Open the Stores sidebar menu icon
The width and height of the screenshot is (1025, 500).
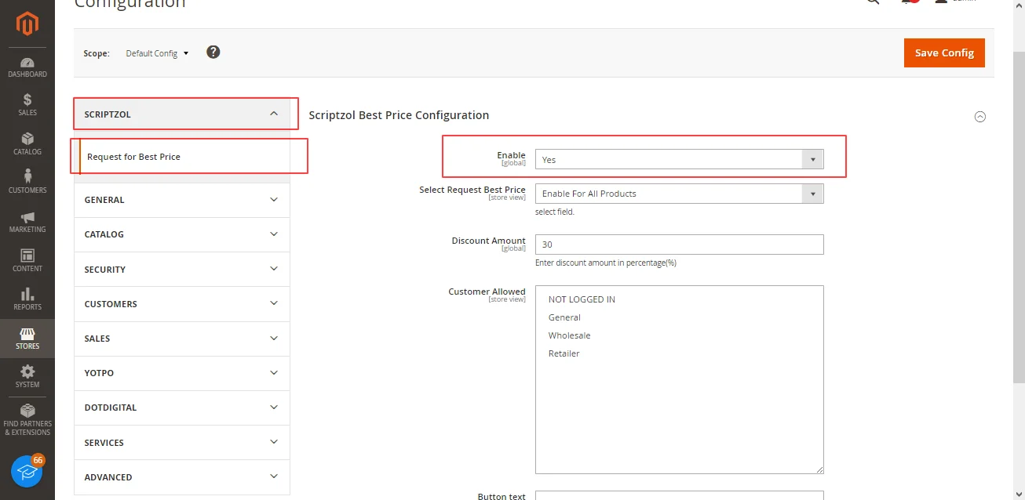coord(27,339)
